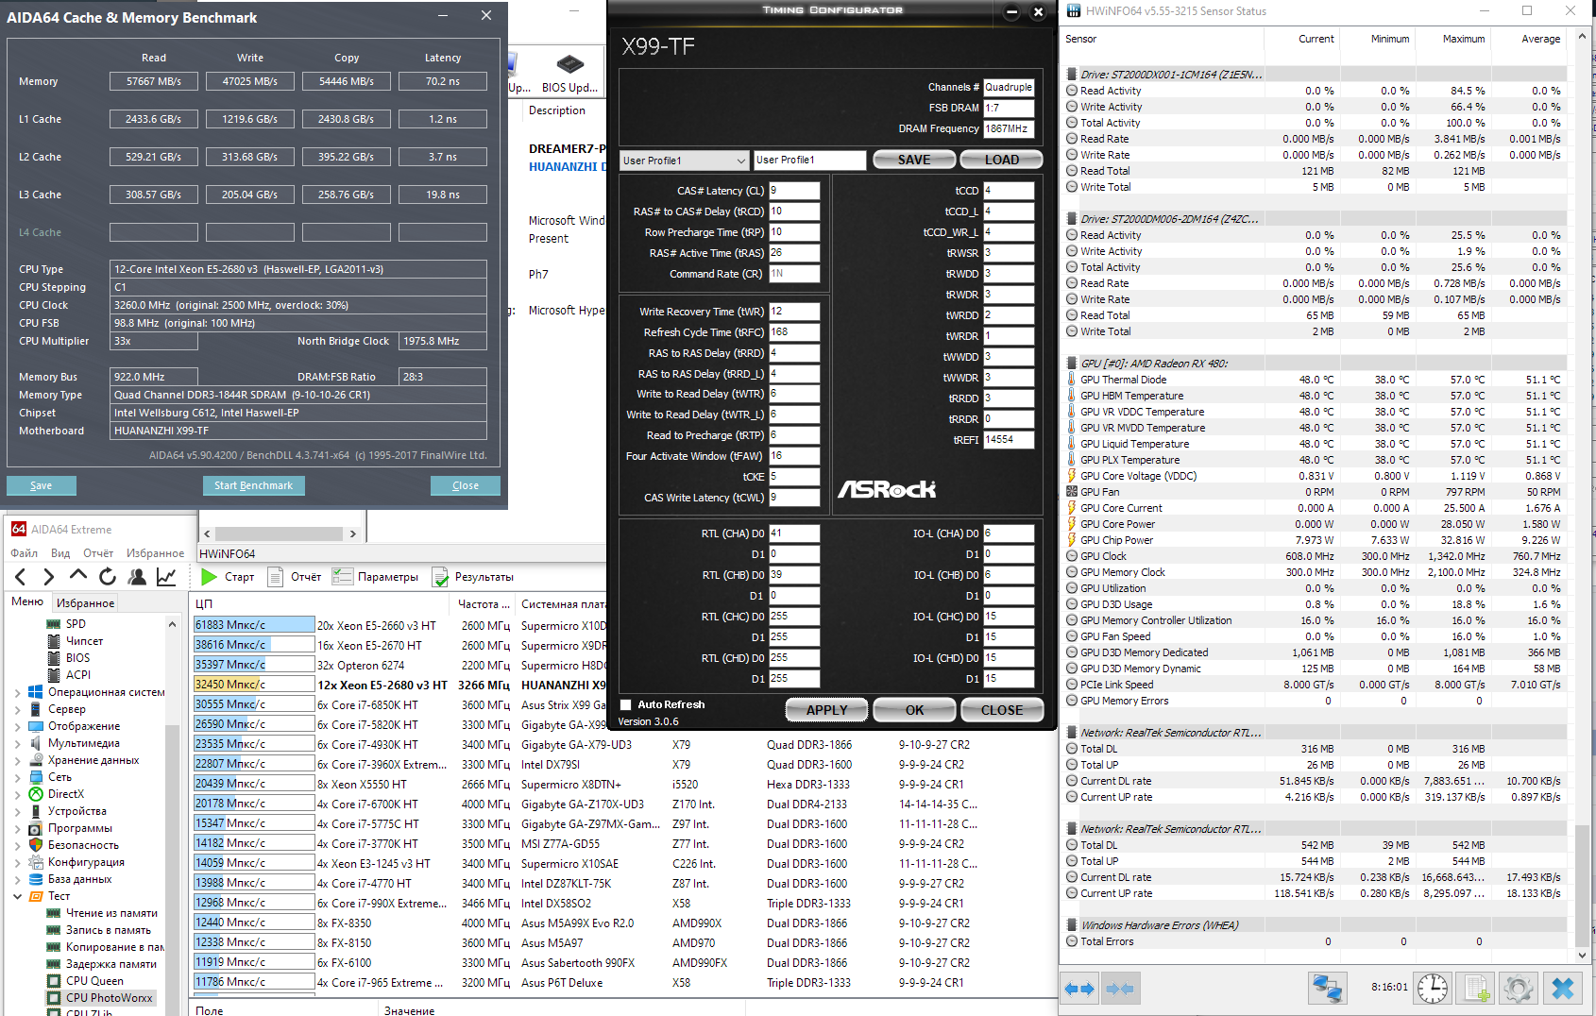The height and width of the screenshot is (1016, 1596).
Task: Select the DirectX tree icon entry
Action: 36,794
